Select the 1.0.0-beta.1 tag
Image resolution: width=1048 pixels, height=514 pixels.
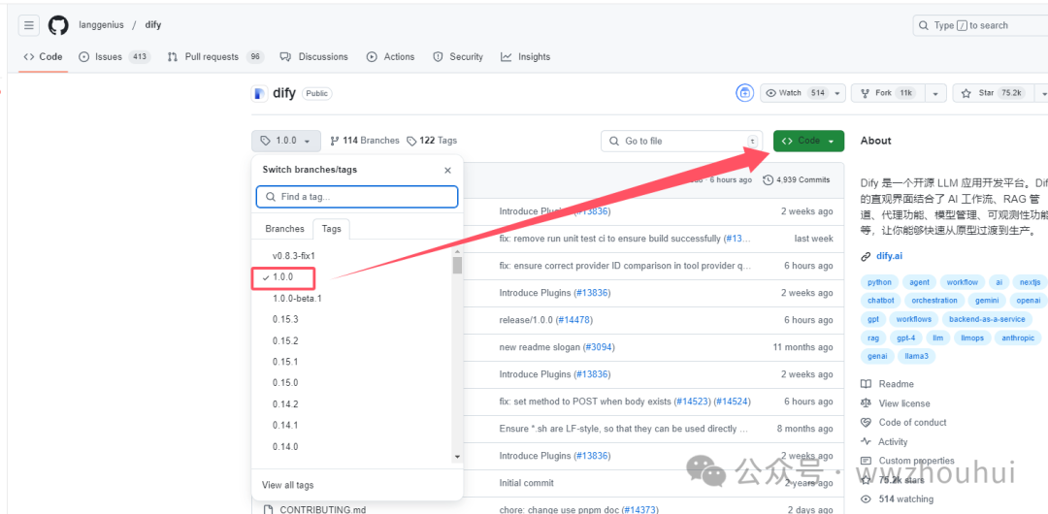[297, 299]
